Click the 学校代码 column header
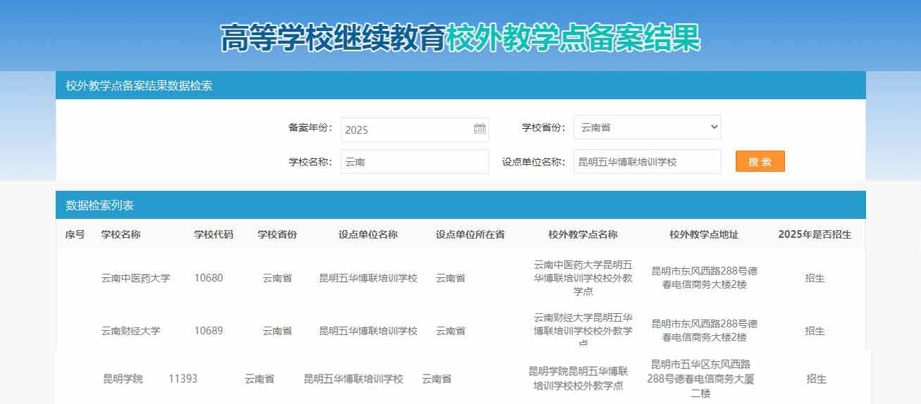Screen dimensions: 921x404 coord(214,234)
